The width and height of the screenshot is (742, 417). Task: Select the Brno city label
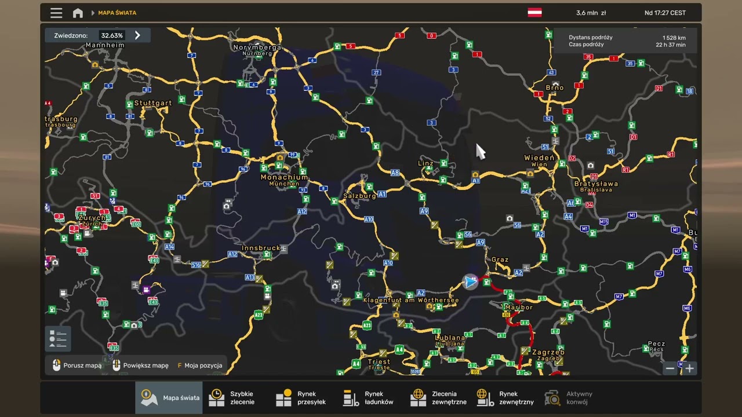tap(554, 88)
